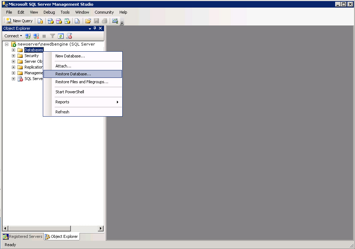Click the Print icon in toolbar

pos(105,21)
